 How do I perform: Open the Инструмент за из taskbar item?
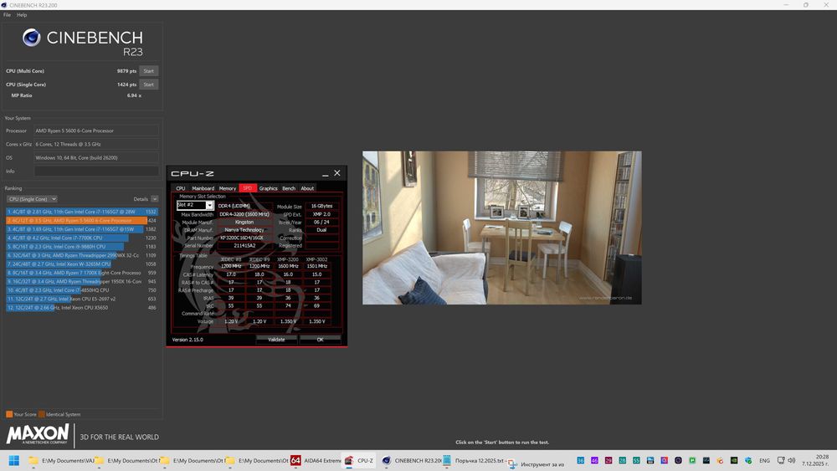(x=537, y=464)
